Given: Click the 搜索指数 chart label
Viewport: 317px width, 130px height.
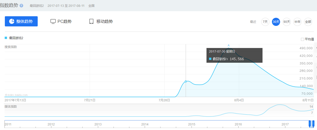Looking at the screenshot, I should tap(11, 47).
